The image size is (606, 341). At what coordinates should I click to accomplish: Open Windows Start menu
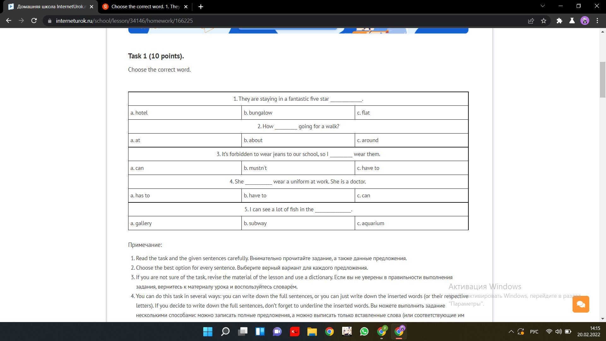point(208,332)
